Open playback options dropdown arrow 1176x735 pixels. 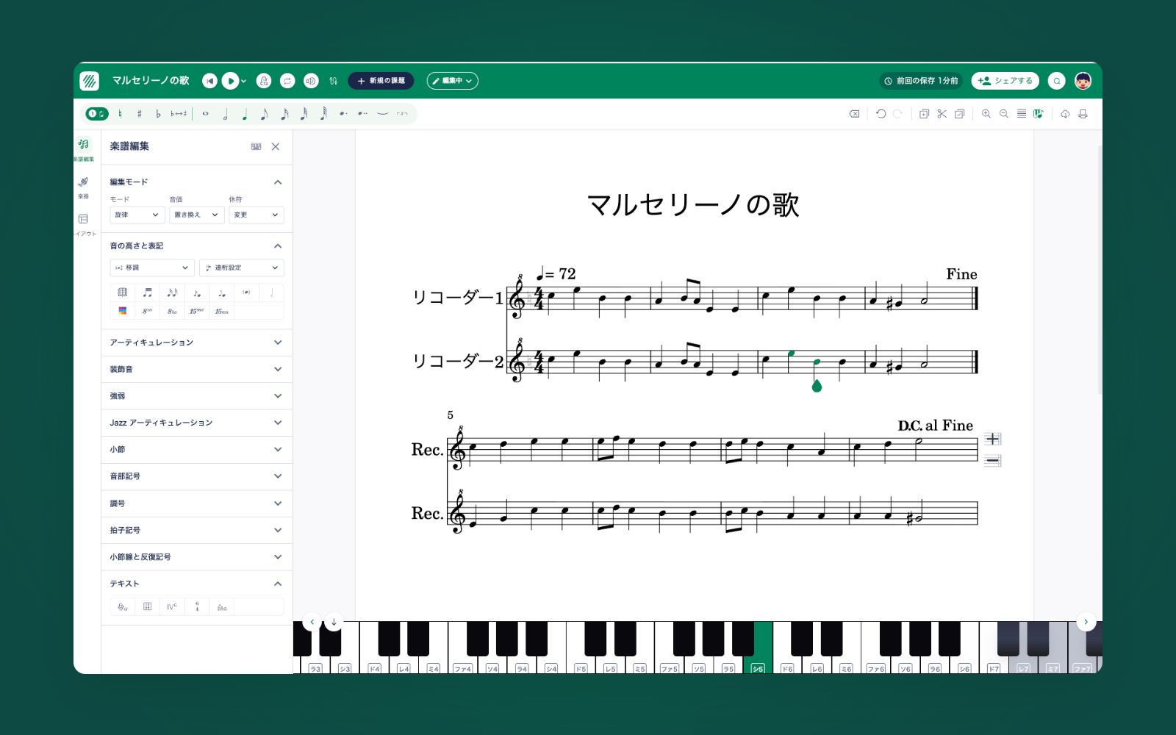pyautogui.click(x=244, y=81)
